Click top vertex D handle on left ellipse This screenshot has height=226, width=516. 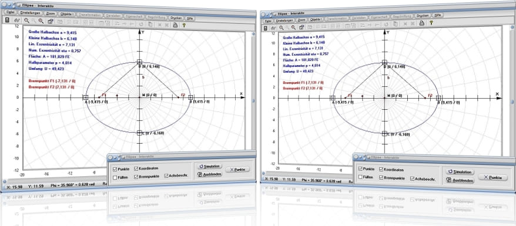pyautogui.click(x=139, y=62)
